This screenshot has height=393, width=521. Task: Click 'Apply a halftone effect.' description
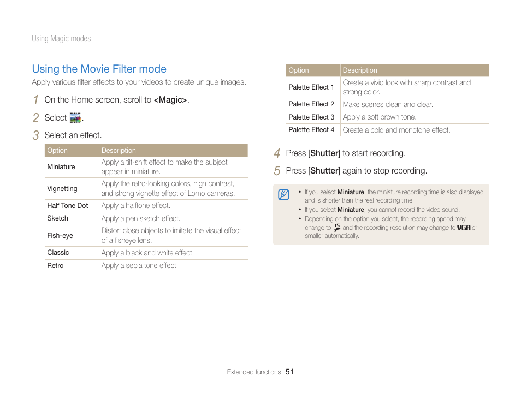(136, 206)
